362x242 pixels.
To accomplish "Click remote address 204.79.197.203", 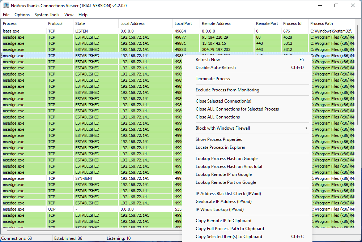I will click(227, 49).
